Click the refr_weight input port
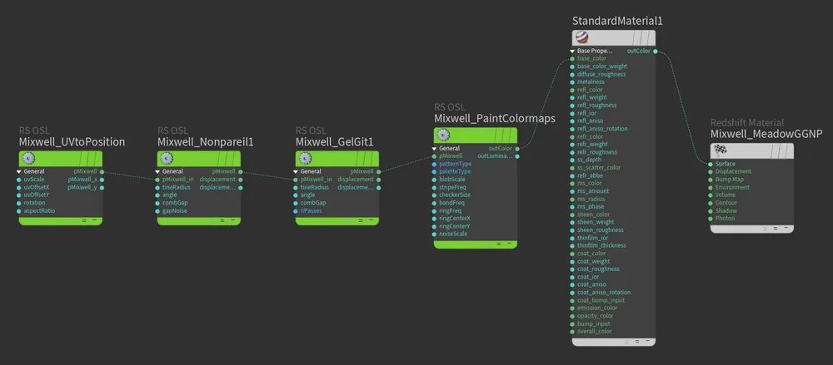Screen dimensions: 833x365 [x=572, y=145]
